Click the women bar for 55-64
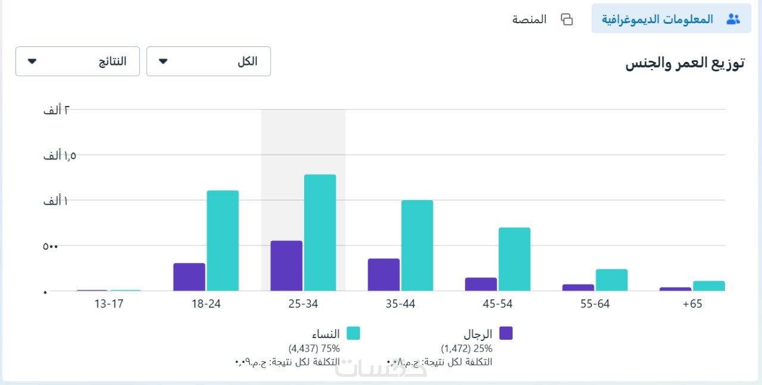762x385 pixels. pos(611,280)
